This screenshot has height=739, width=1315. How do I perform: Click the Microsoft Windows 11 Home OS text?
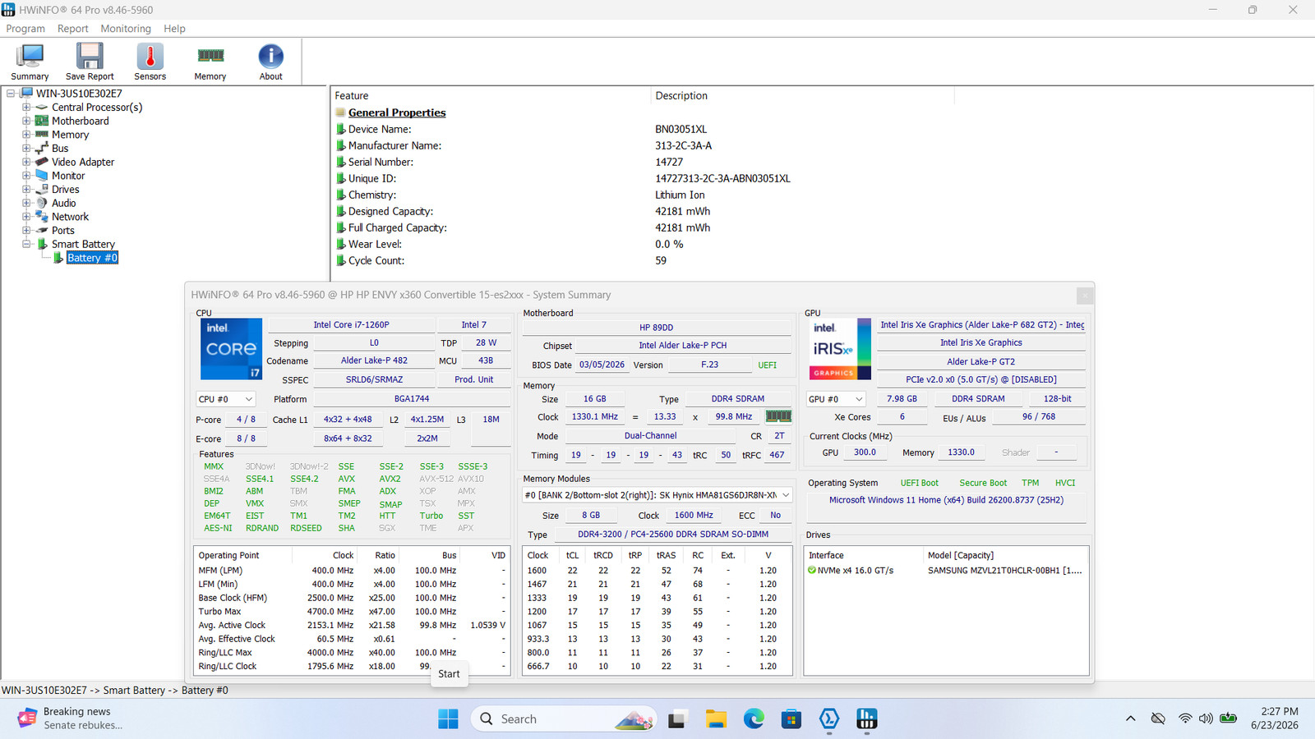(x=946, y=500)
